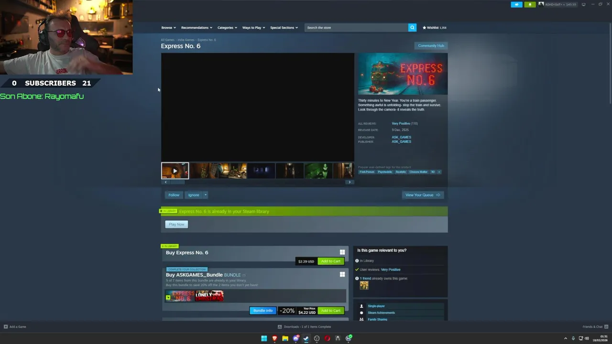Screen dimensions: 612x344
Task: Click the friend's avatar thumbnail
Action: 364,285
